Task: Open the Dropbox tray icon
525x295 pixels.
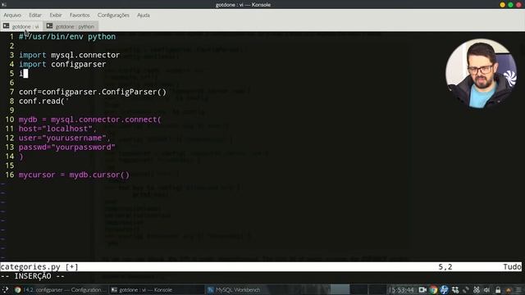Action: pyautogui.click(x=455, y=289)
